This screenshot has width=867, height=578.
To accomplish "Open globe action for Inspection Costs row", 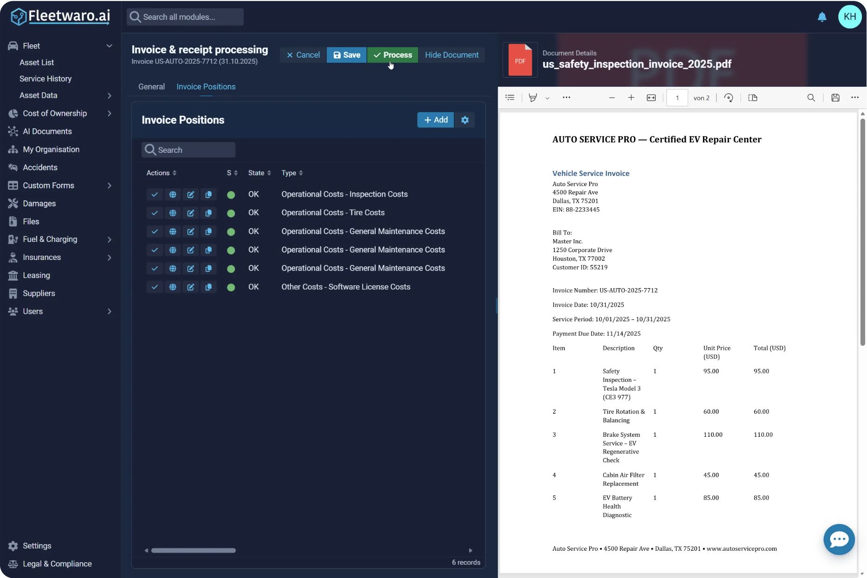I will (x=173, y=194).
